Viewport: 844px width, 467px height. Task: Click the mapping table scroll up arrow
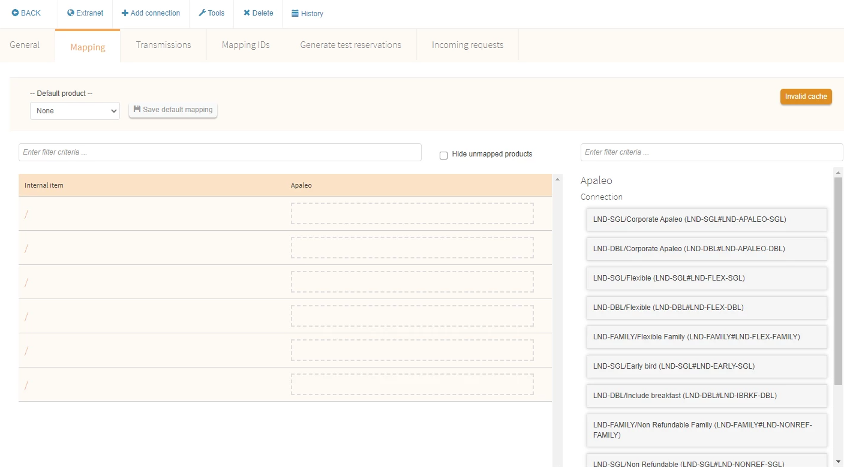pos(557,179)
